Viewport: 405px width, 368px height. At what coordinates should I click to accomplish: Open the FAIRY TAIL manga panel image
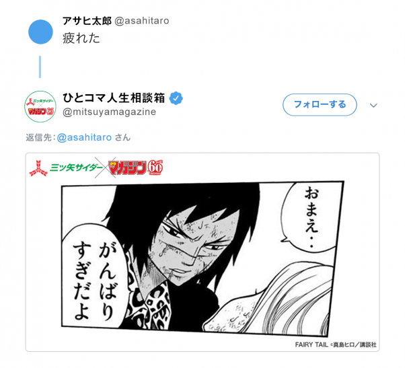[x=202, y=259]
